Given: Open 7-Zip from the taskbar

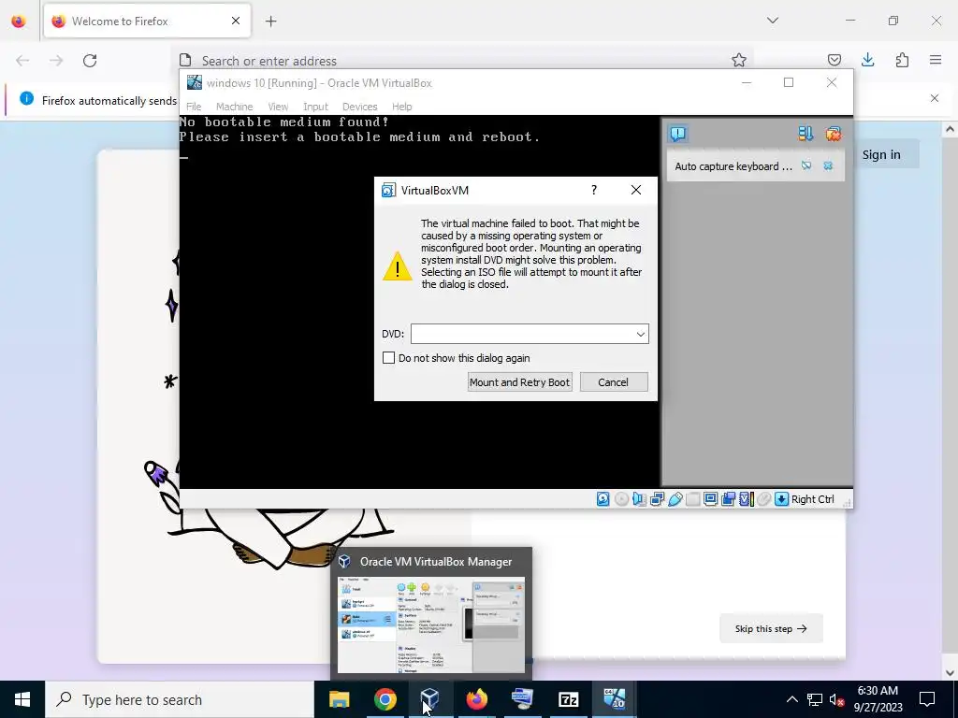Looking at the screenshot, I should (x=568, y=699).
